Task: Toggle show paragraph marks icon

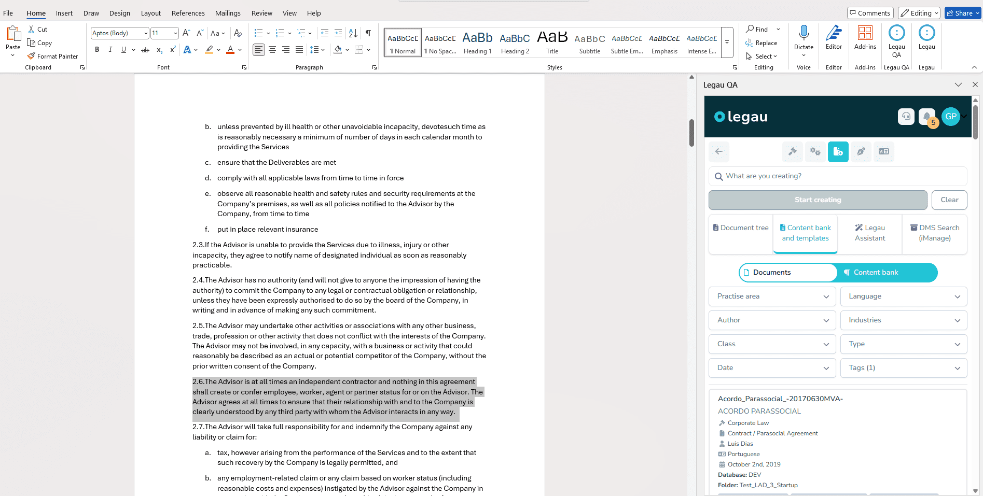Action: [x=368, y=33]
